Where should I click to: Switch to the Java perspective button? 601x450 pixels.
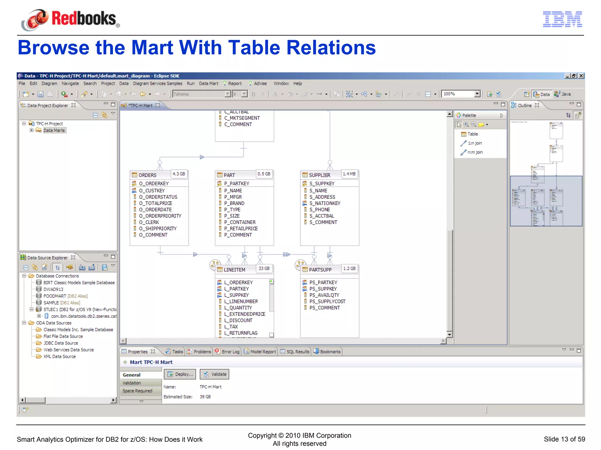[562, 94]
